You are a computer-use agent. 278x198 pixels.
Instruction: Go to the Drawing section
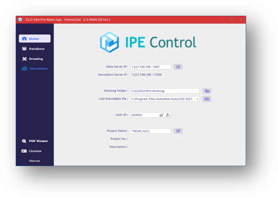coord(35,59)
